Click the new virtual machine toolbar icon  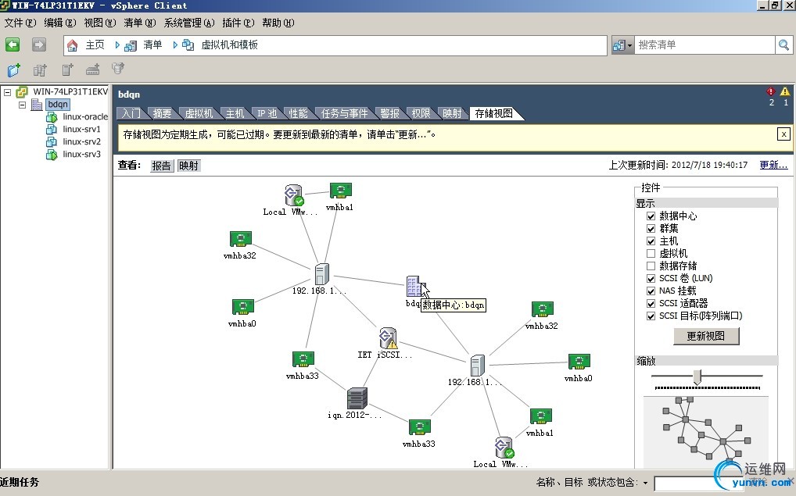pyautogui.click(x=14, y=70)
